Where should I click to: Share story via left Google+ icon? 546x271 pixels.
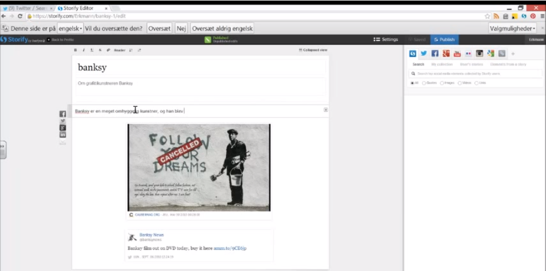click(63, 128)
